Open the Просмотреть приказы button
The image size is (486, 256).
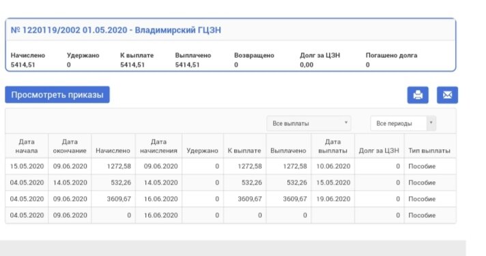(x=57, y=95)
